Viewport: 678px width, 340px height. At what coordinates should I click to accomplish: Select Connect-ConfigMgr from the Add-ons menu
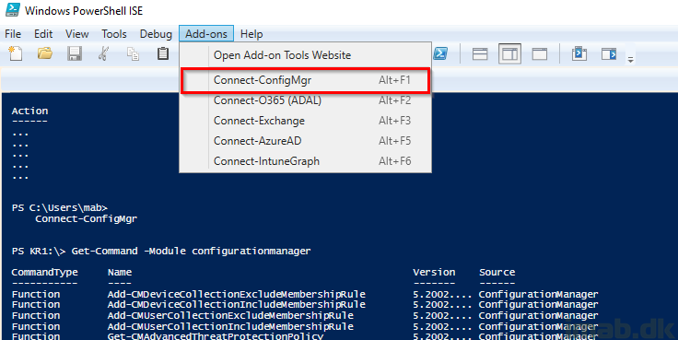click(x=305, y=80)
